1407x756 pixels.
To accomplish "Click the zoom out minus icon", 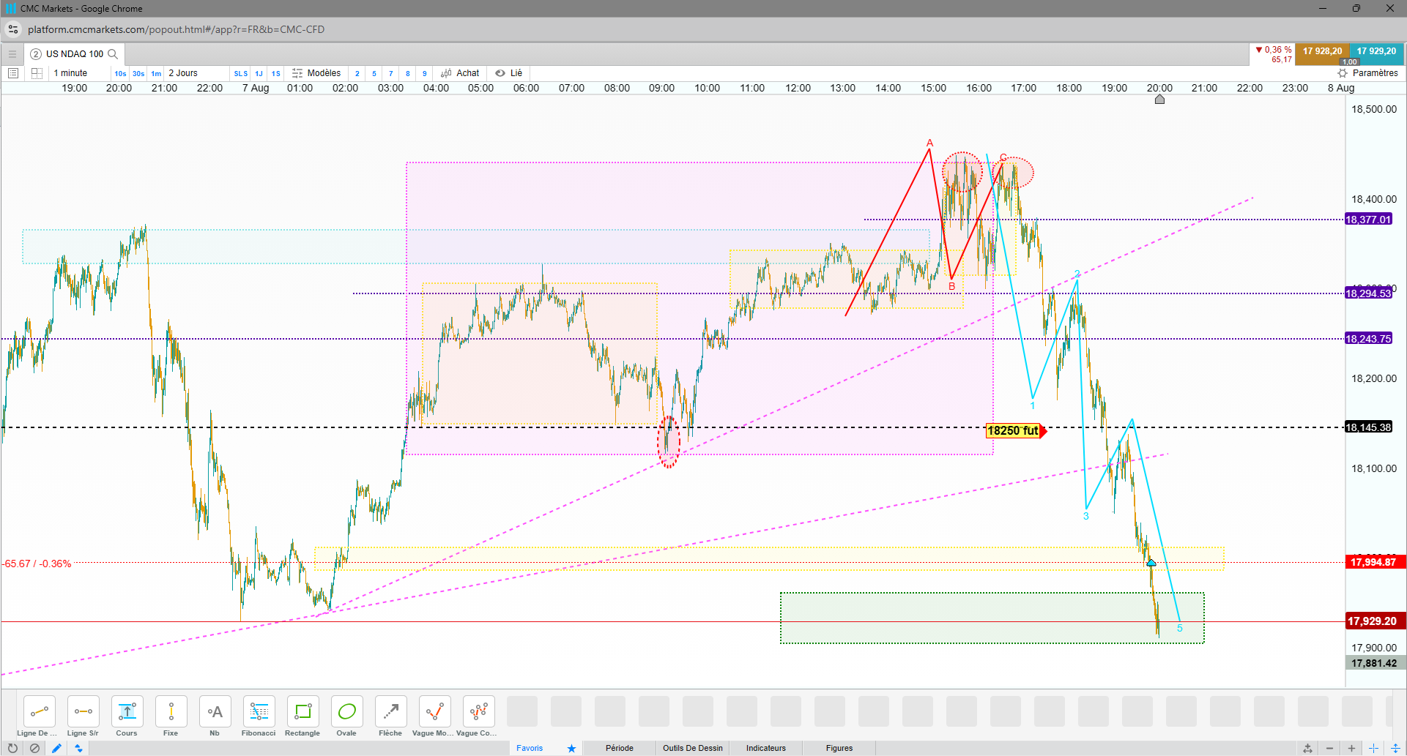I will coord(1329,748).
